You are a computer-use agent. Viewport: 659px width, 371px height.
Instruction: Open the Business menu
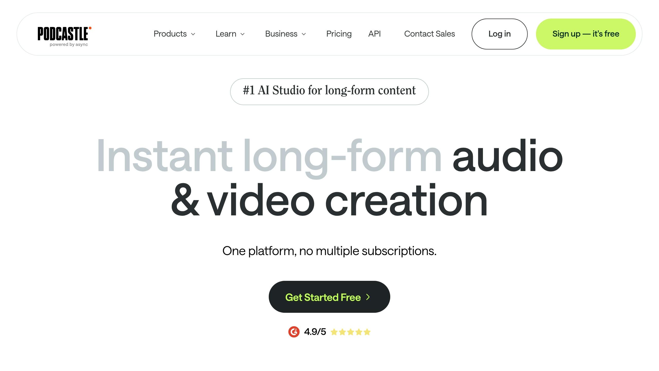coord(285,34)
